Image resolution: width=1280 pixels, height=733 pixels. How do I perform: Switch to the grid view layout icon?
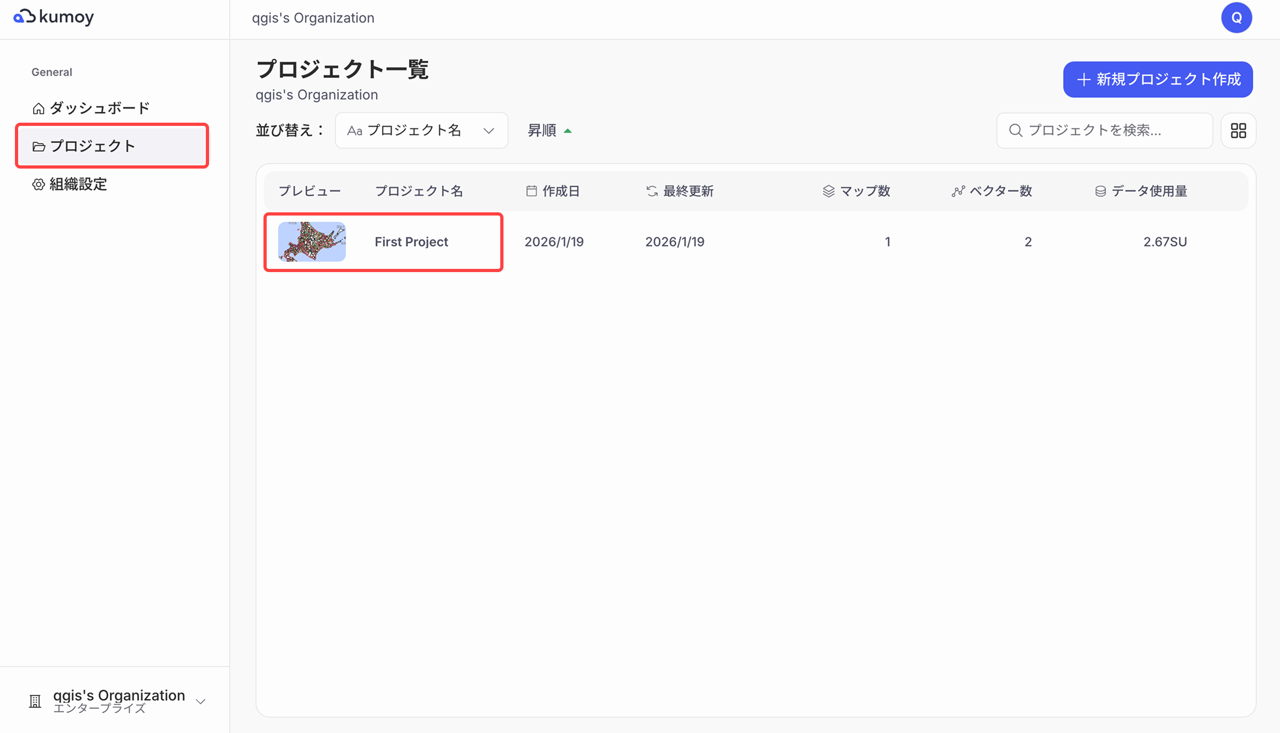tap(1238, 131)
